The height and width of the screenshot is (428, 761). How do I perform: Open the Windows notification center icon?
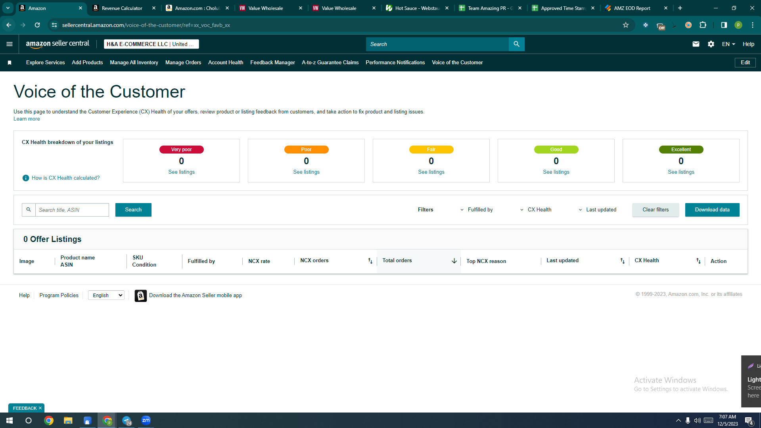point(749,420)
